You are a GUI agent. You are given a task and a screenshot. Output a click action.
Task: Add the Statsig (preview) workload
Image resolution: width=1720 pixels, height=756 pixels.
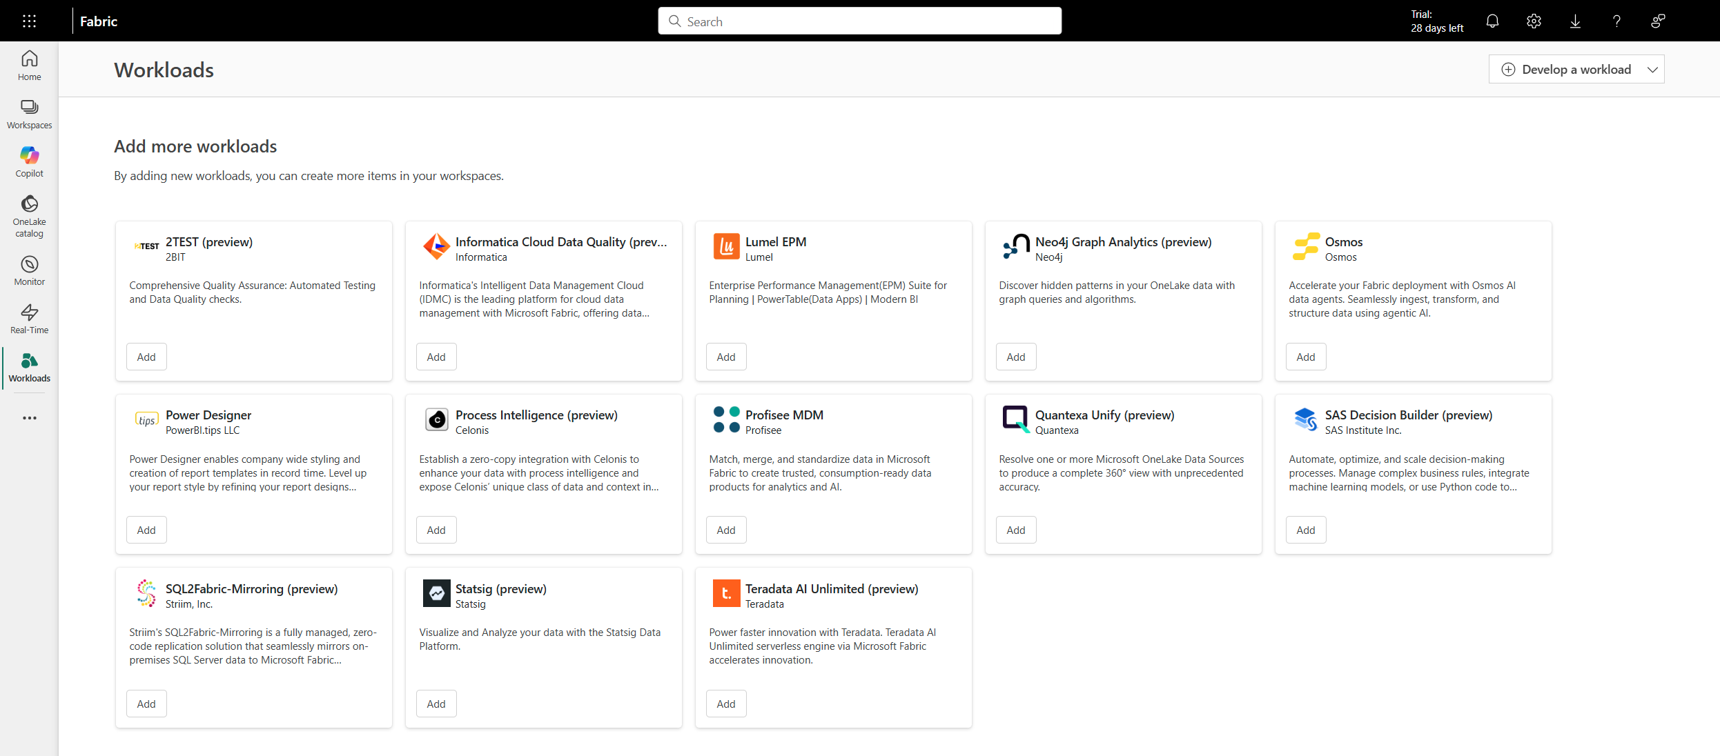[436, 704]
